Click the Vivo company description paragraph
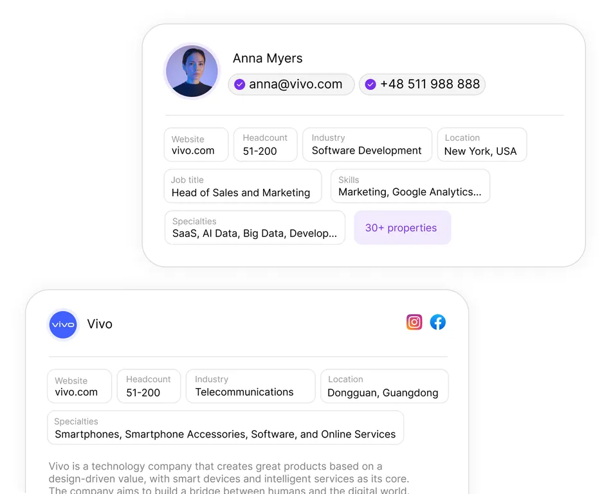 pos(229,478)
